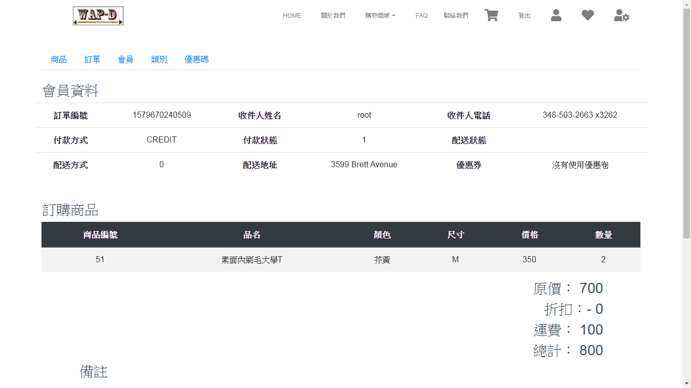Viewport: 691px width, 388px height.
Task: Click product ID cell 51
Action: click(100, 260)
